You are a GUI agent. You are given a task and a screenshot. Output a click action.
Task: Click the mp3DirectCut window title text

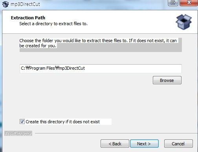click(x=25, y=4)
